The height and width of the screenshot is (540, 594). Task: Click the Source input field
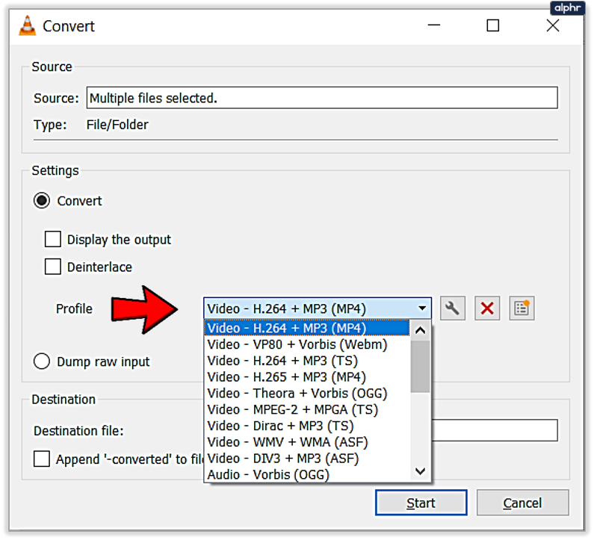(322, 98)
